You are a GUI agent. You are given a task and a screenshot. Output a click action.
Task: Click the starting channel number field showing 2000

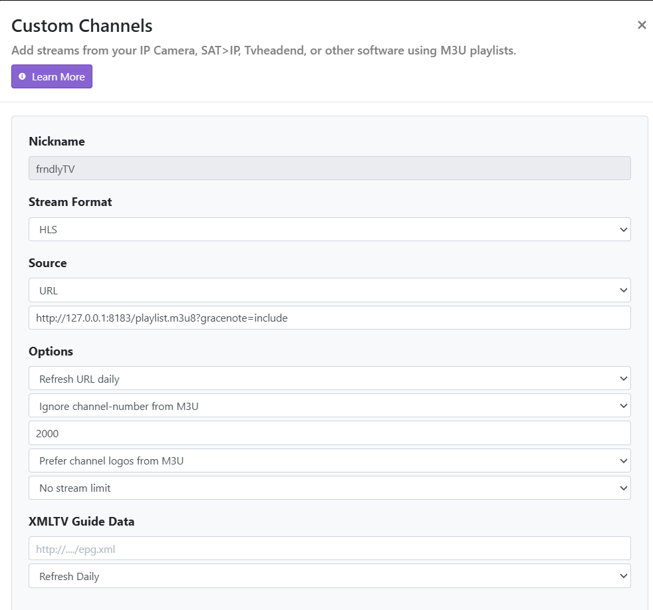(329, 433)
